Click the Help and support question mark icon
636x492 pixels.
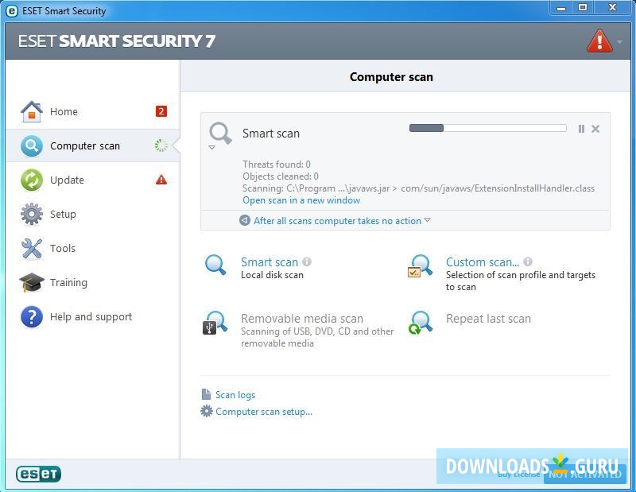31,317
